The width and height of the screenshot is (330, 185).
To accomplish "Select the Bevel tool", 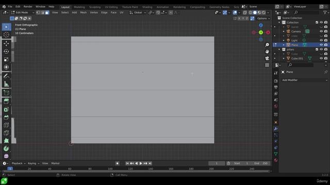I will (x=6, y=117).
